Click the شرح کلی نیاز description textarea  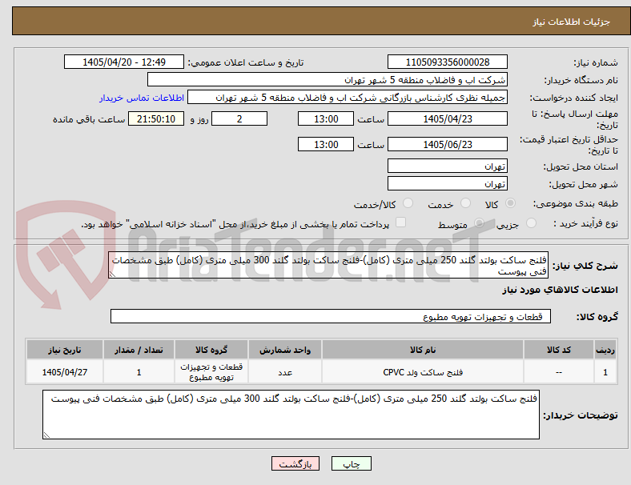tap(328, 265)
